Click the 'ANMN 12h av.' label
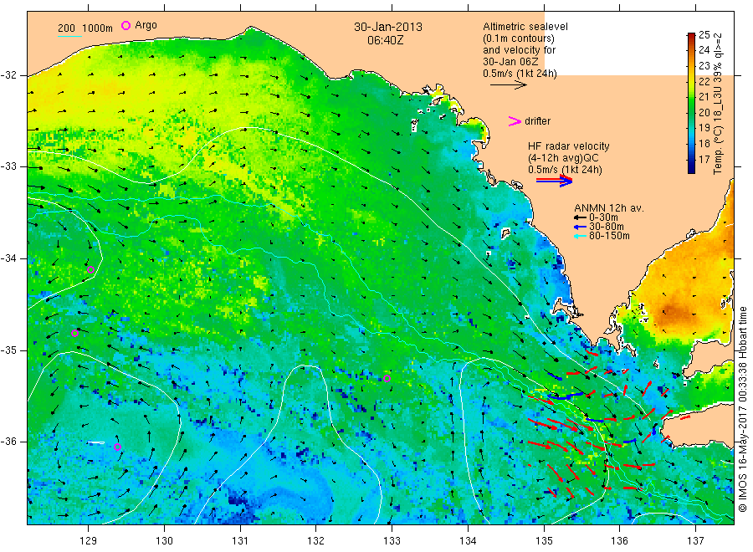This screenshot has height=552, width=753. [609, 208]
